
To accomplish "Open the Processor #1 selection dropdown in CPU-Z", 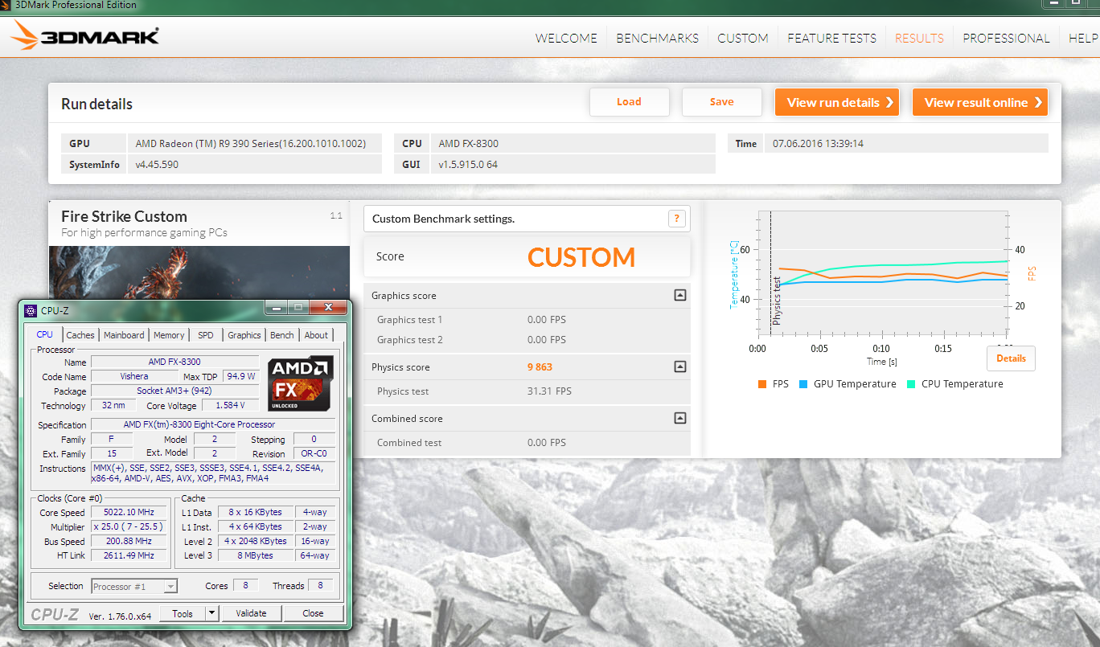I will tap(134, 587).
